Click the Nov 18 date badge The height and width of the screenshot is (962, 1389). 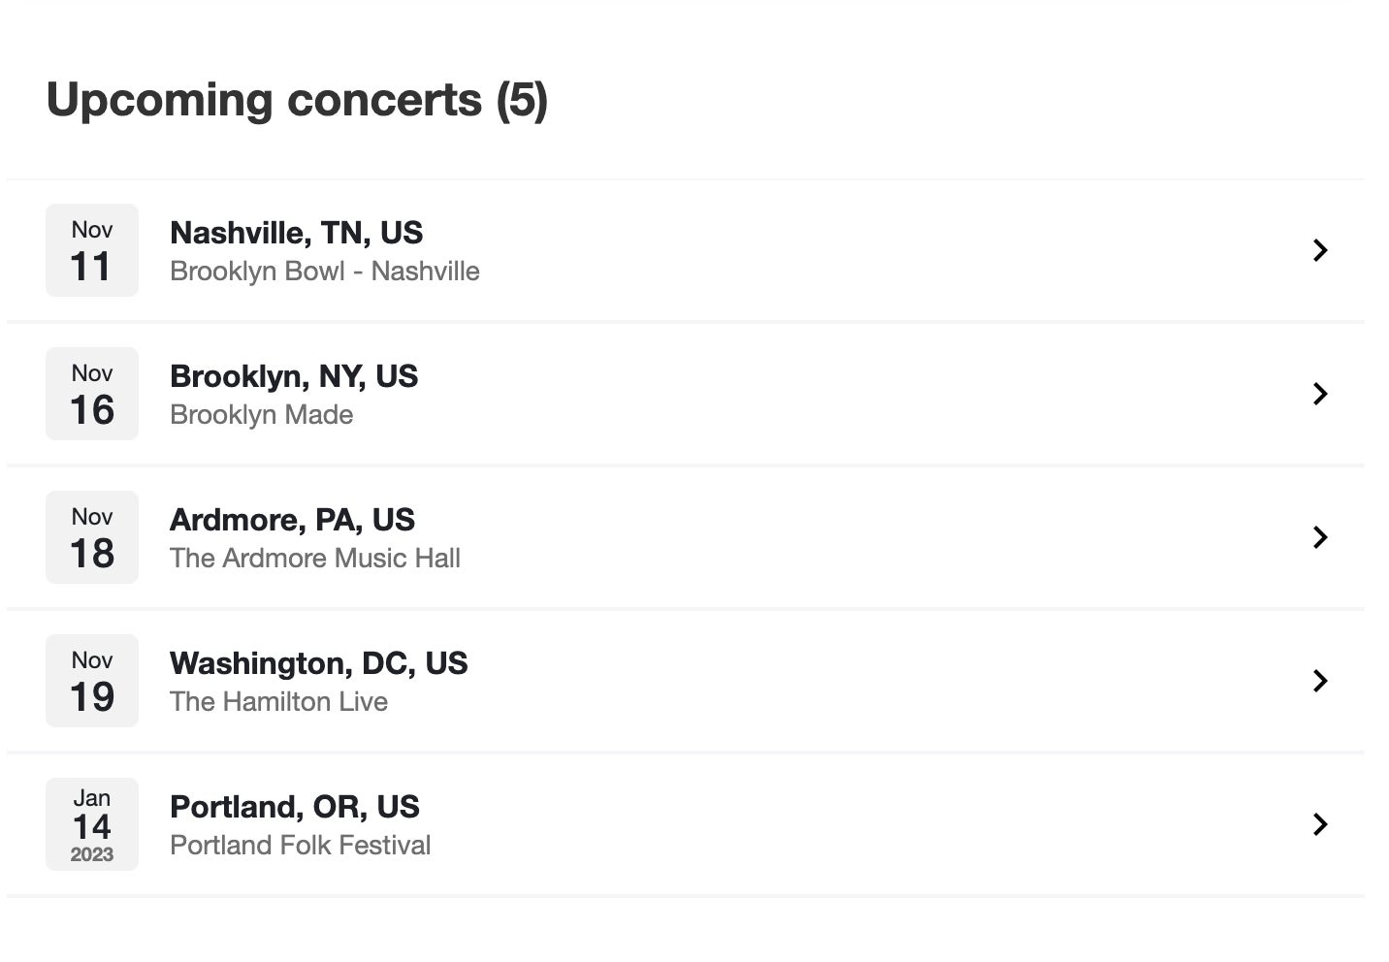pos(92,537)
